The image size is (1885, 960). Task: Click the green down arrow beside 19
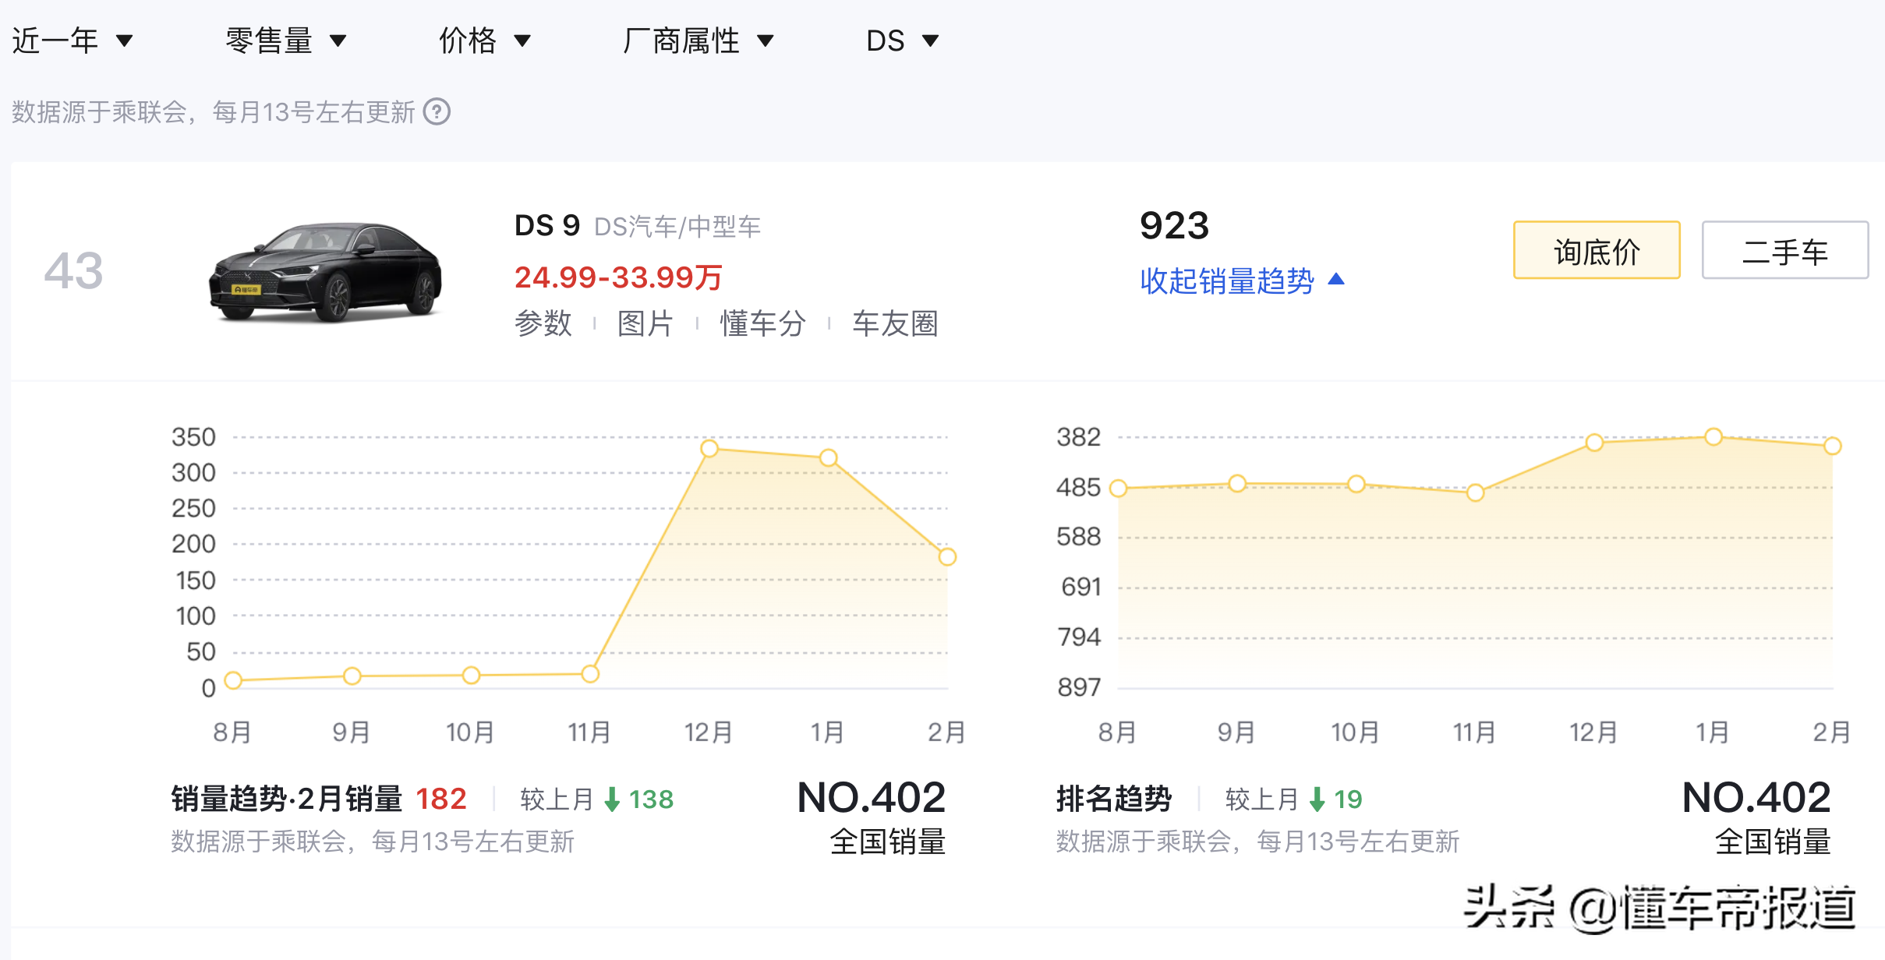coord(1317,799)
